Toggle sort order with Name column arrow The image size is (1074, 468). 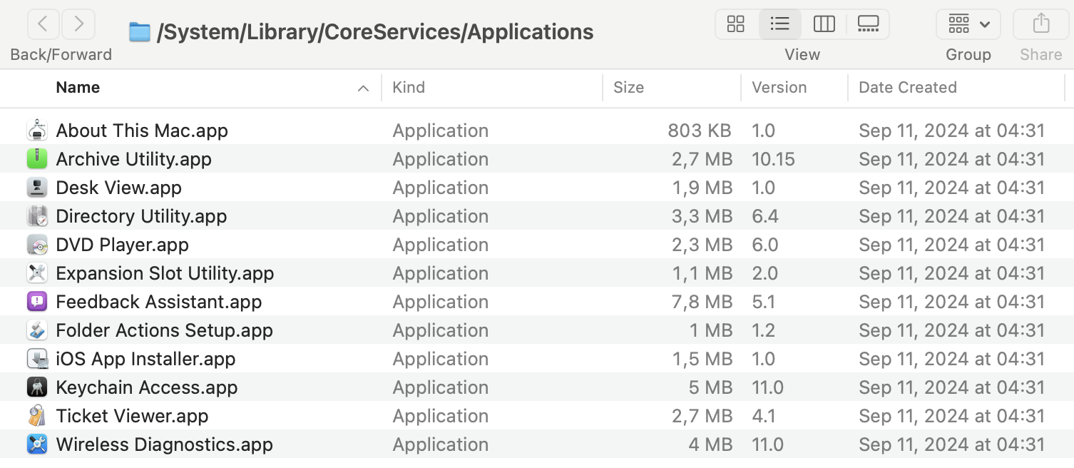[x=363, y=88]
